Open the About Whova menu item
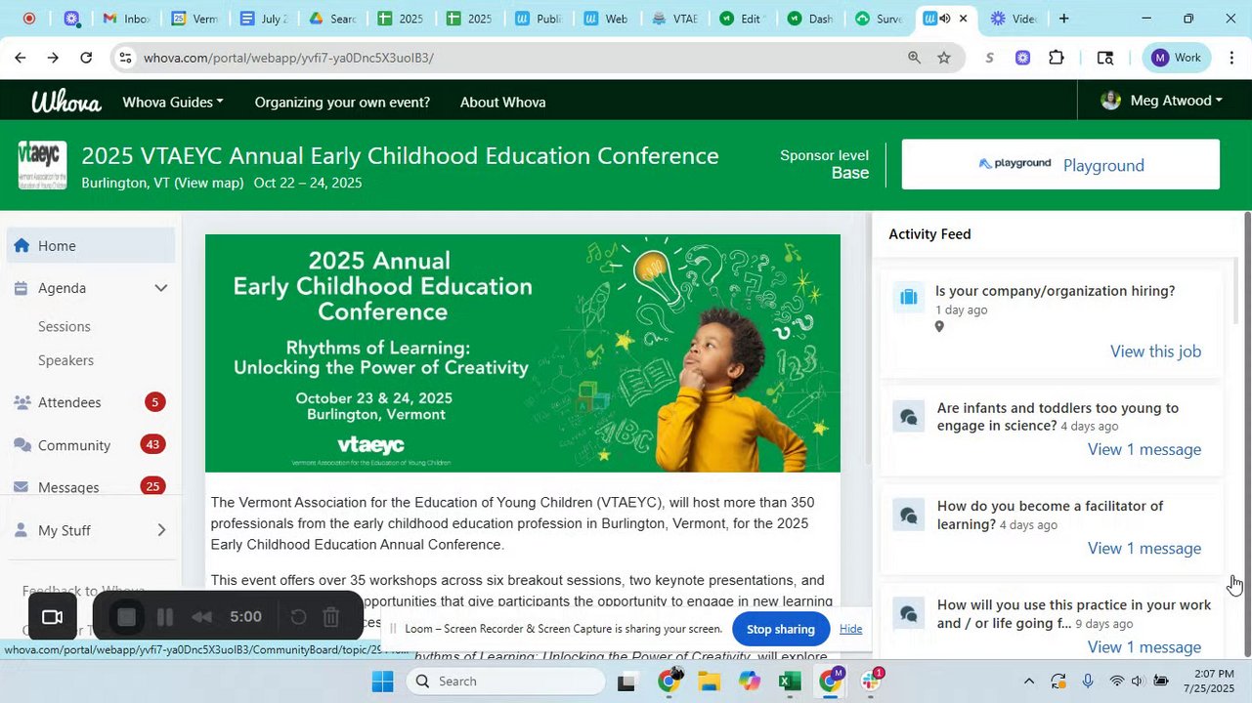This screenshot has height=703, width=1252. point(502,102)
